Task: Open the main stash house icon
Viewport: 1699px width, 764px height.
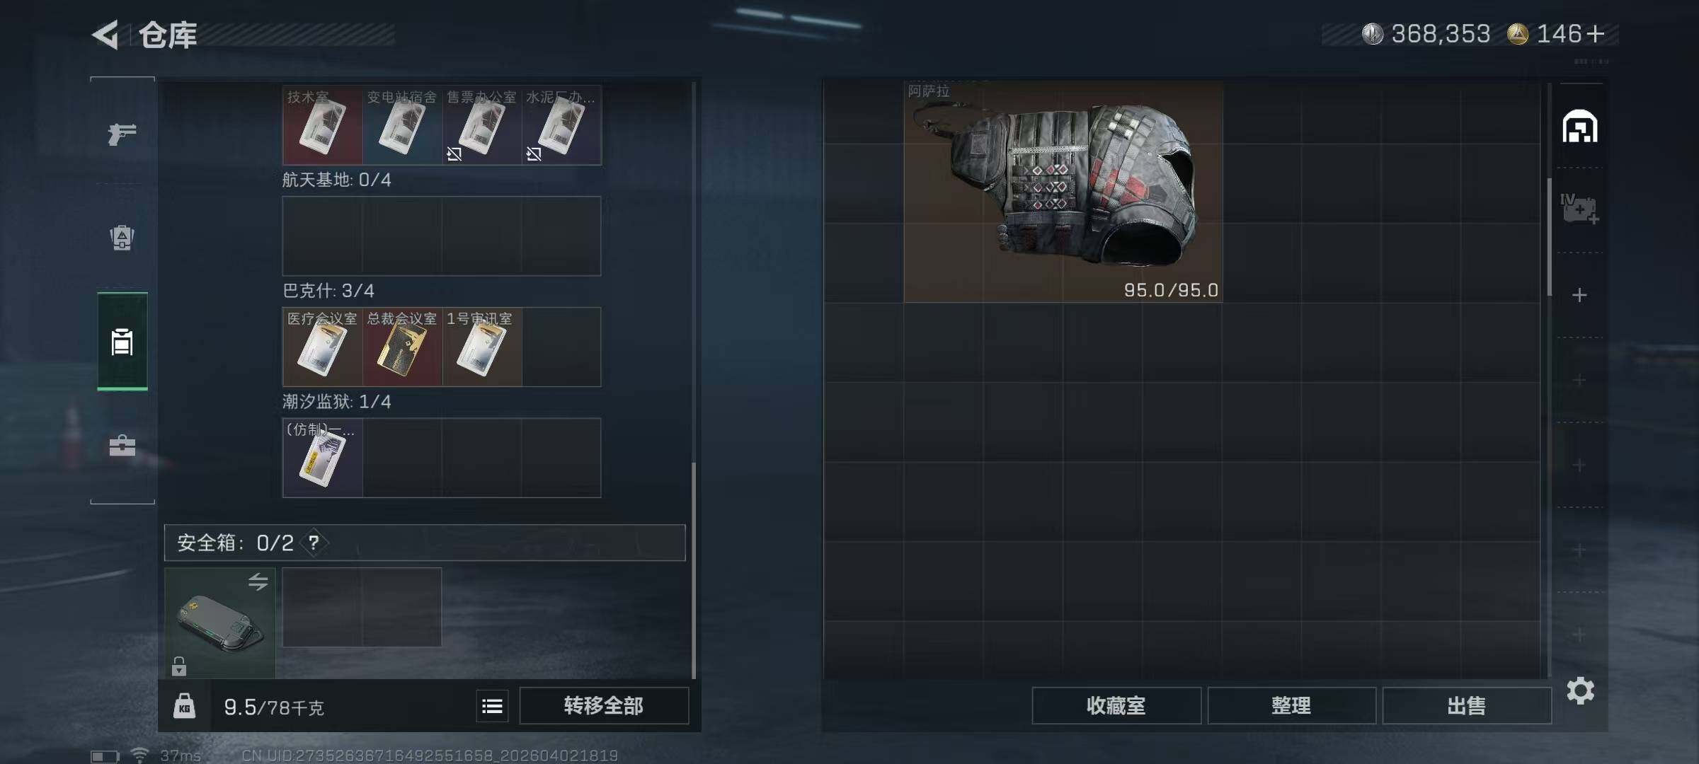Action: coord(1579,127)
